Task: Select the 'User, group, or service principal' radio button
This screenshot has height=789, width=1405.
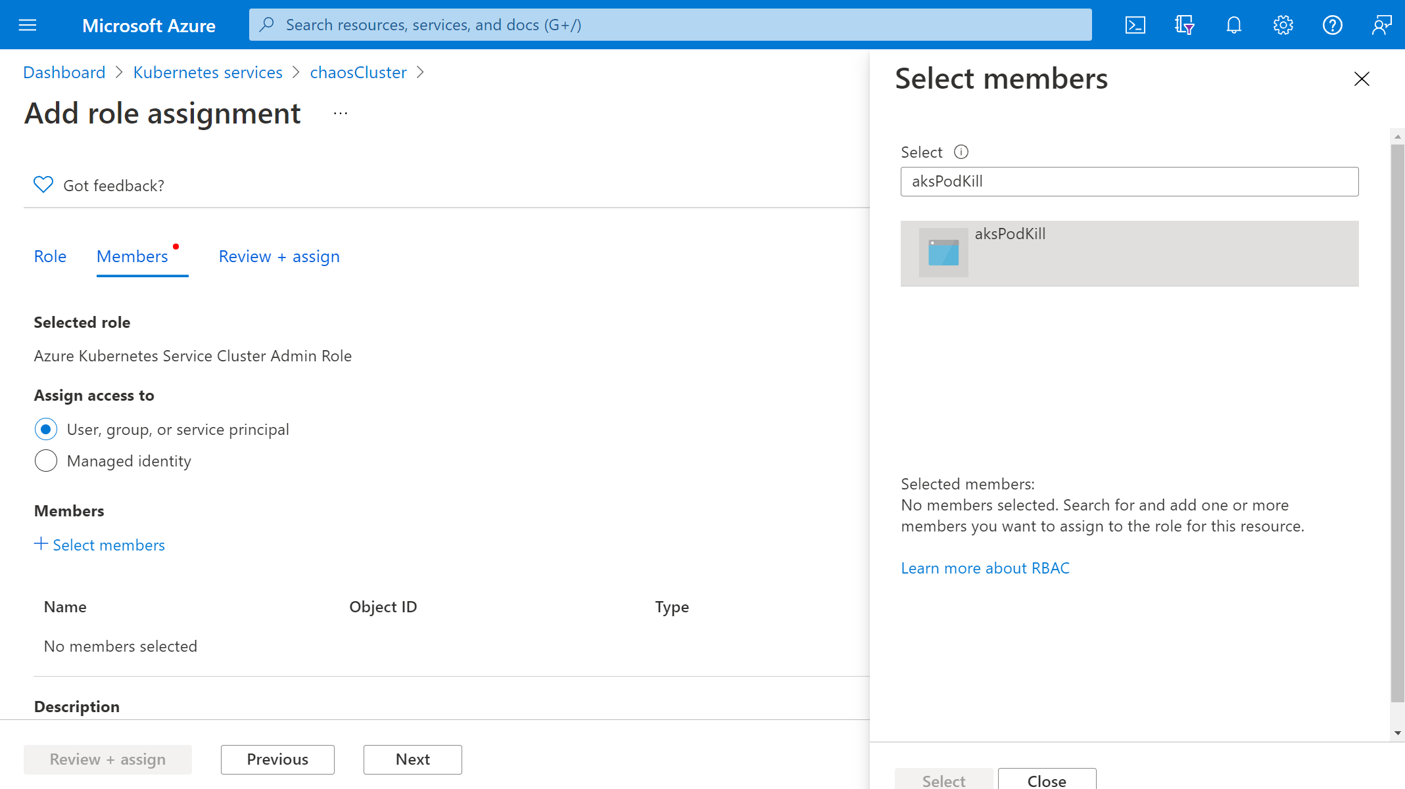Action: click(x=45, y=429)
